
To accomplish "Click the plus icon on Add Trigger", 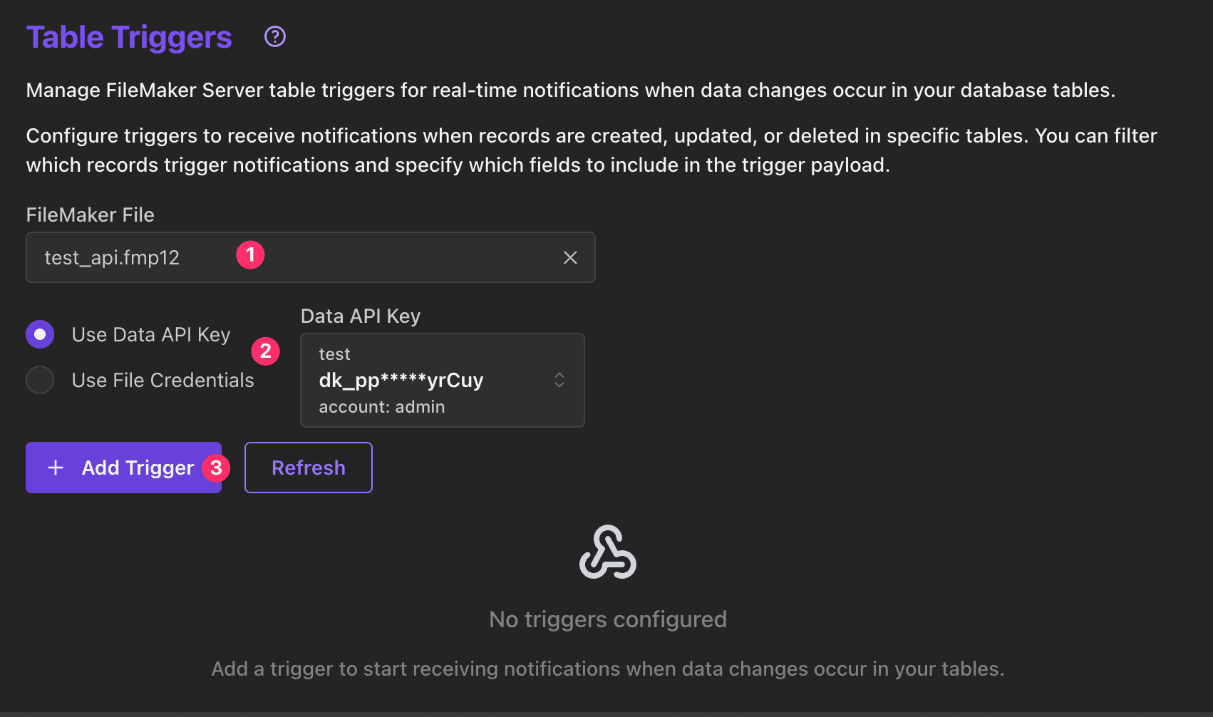I will (x=56, y=468).
